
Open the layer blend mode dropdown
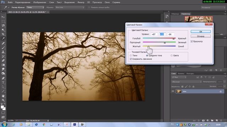[187, 82]
